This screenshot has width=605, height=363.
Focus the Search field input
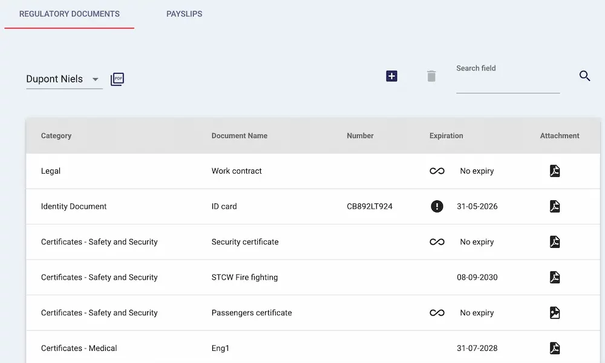(508, 79)
